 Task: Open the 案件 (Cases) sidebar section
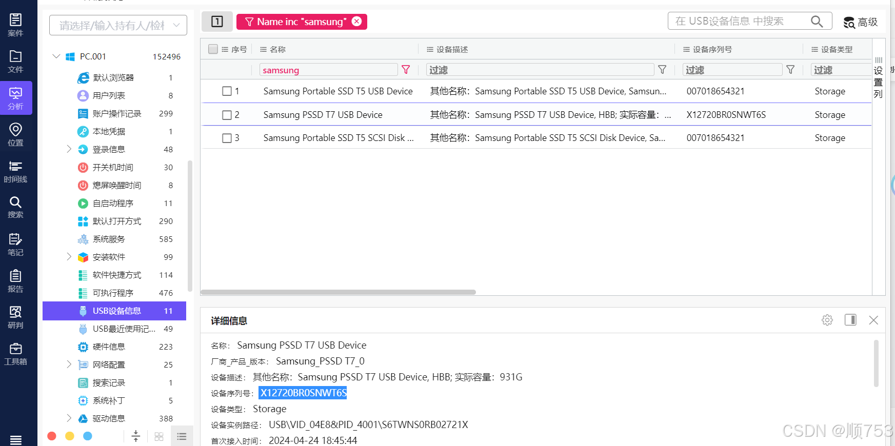[15, 25]
